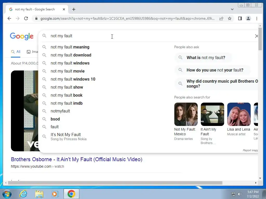
Task: View site information via lock icon
Action: pyautogui.click(x=36, y=18)
